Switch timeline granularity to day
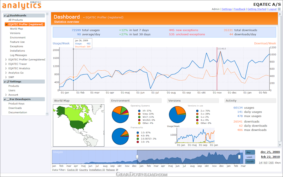283x177 pixels. click(x=250, y=152)
